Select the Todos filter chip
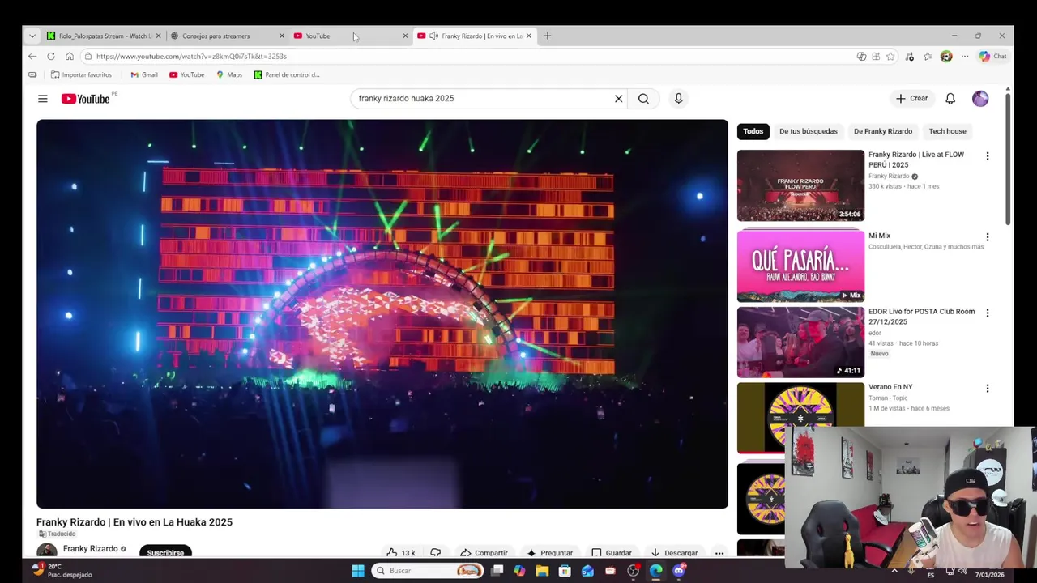Image resolution: width=1037 pixels, height=583 pixels. click(x=753, y=131)
